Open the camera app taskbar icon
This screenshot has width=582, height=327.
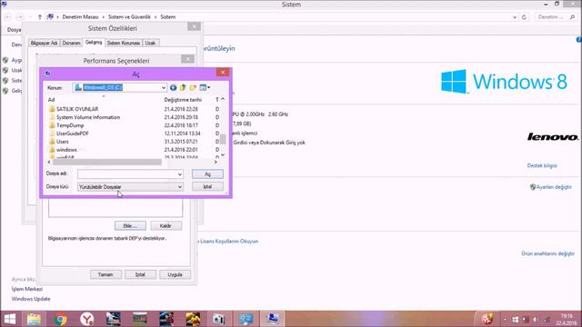coord(219,319)
